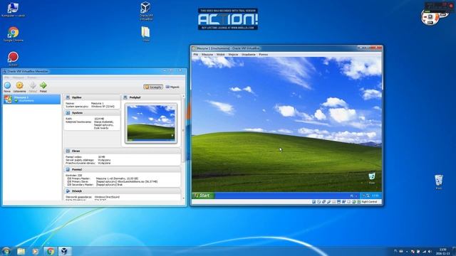Click the host Kosz recycle bin icon

(439, 182)
